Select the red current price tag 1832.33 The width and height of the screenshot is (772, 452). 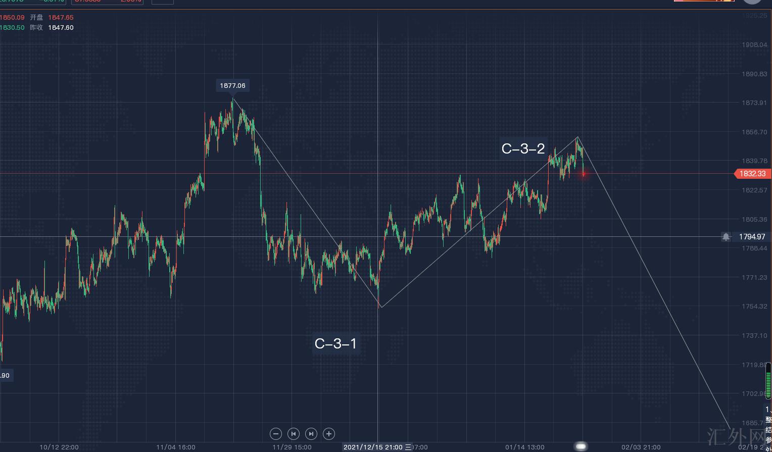[x=752, y=174]
